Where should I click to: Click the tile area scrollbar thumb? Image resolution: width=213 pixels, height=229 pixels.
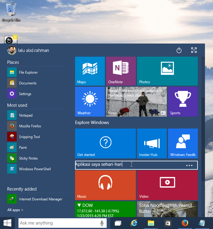[x=203, y=140]
